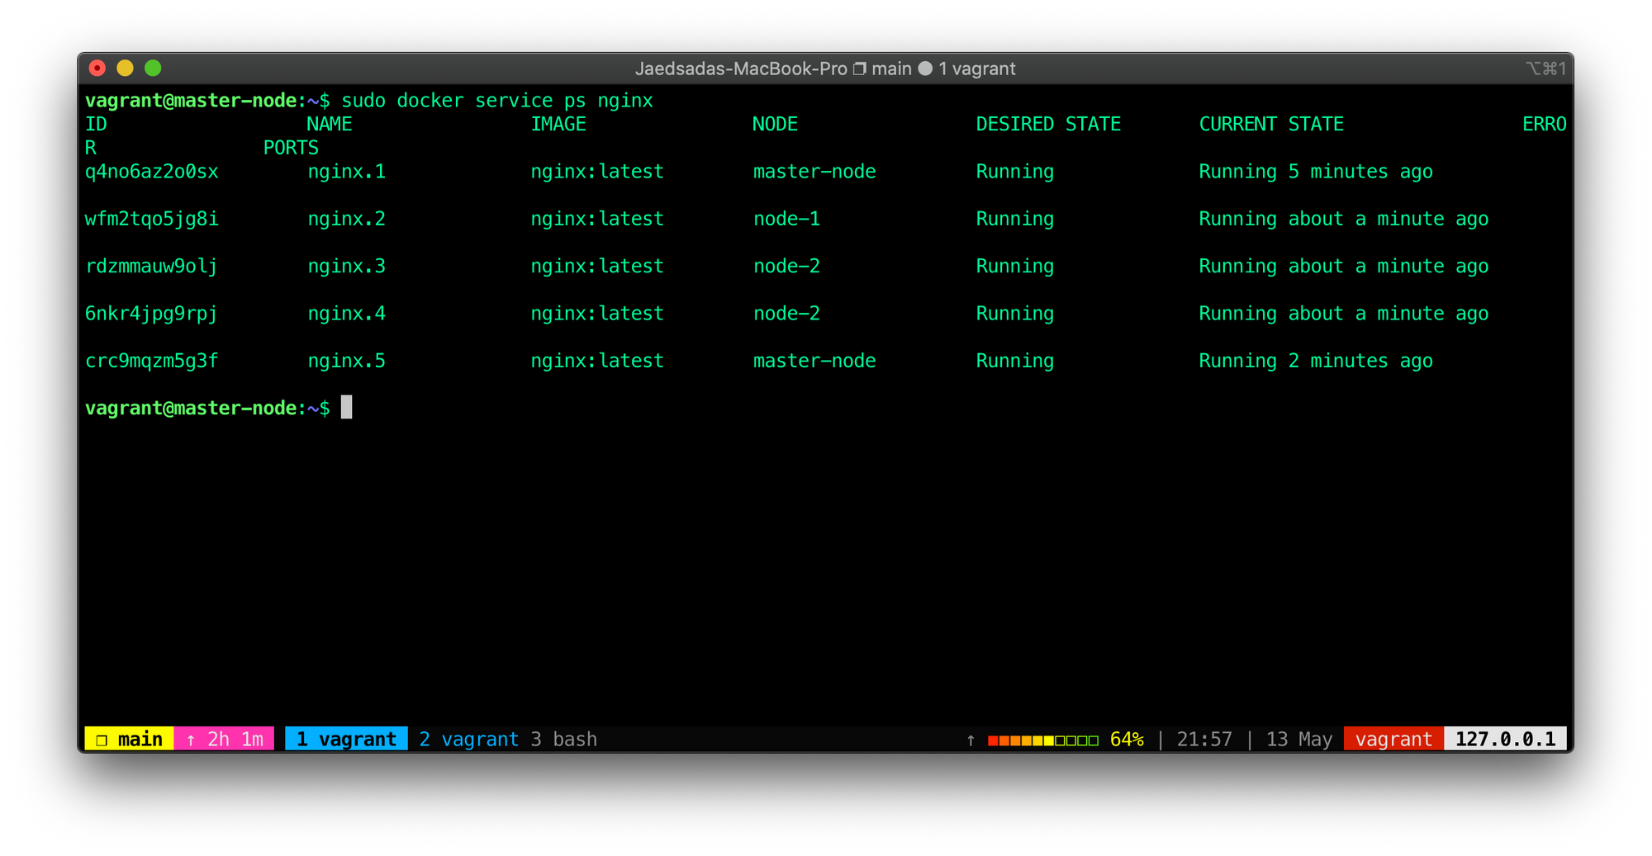Click the square session icon in yellow segment

coord(102,740)
